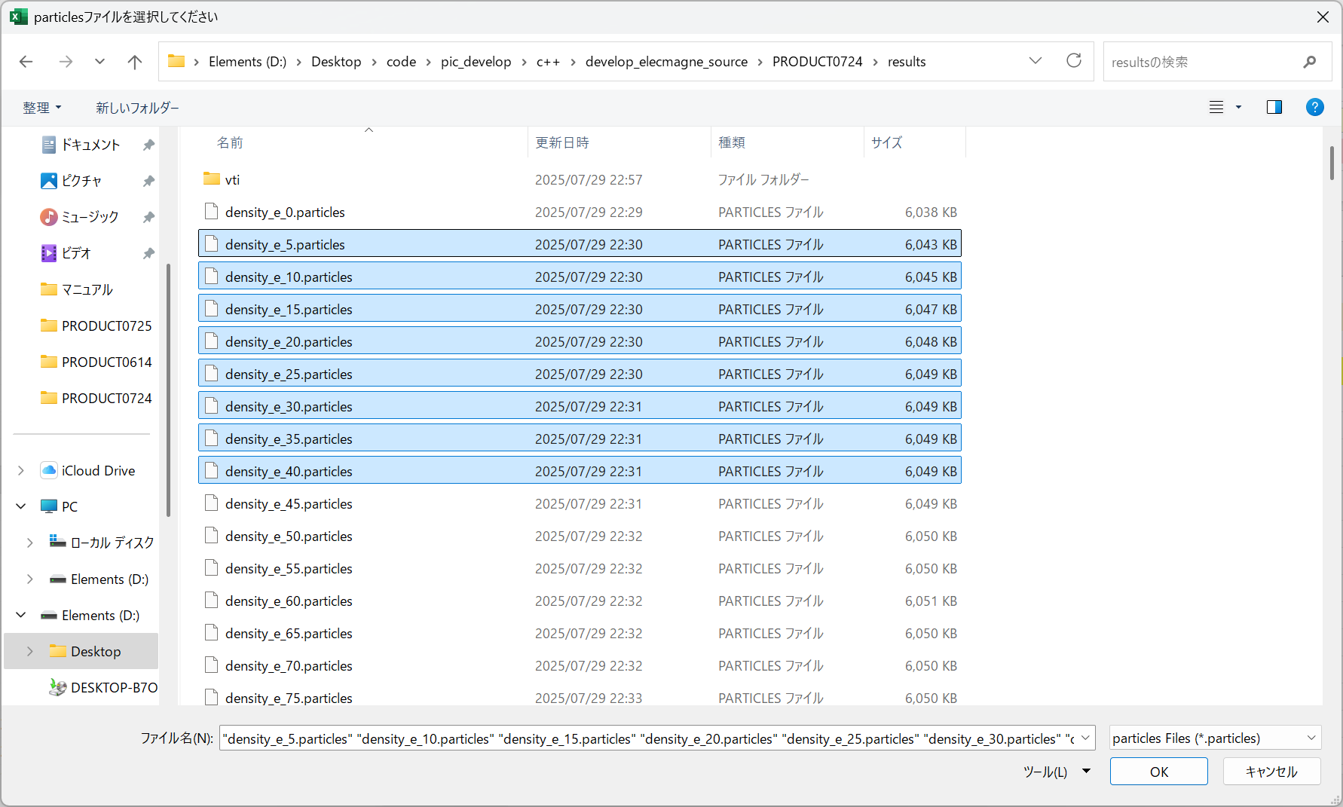Open PRODUCT0614 folder in sidebar

tap(106, 362)
